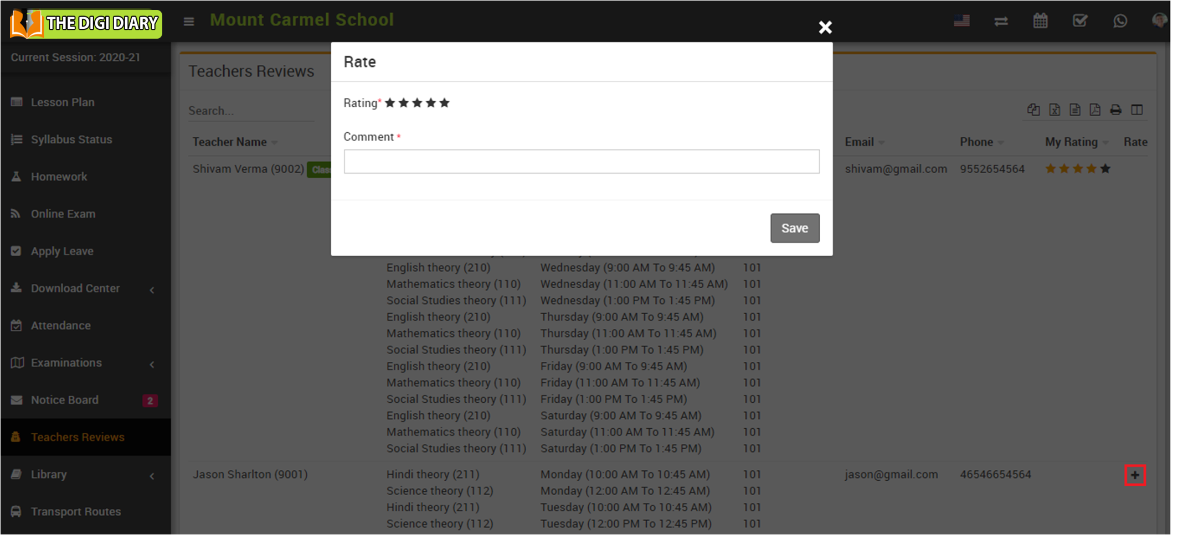The height and width of the screenshot is (535, 1183).
Task: Print the table using printer icon
Action: pyautogui.click(x=1115, y=110)
